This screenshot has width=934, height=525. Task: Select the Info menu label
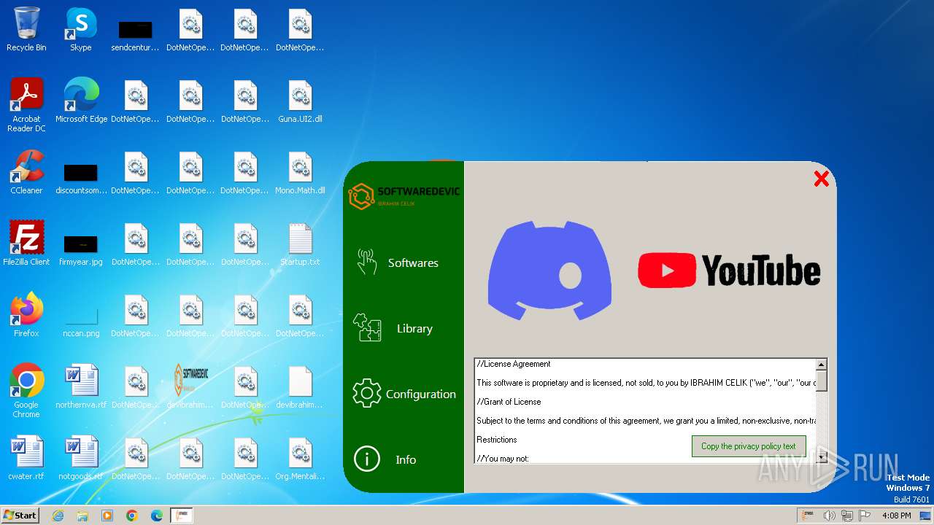(x=406, y=460)
